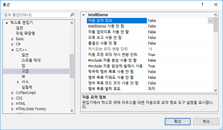Expand the HTML tree node
This screenshot has width=223, height=130.
pos(12,104)
